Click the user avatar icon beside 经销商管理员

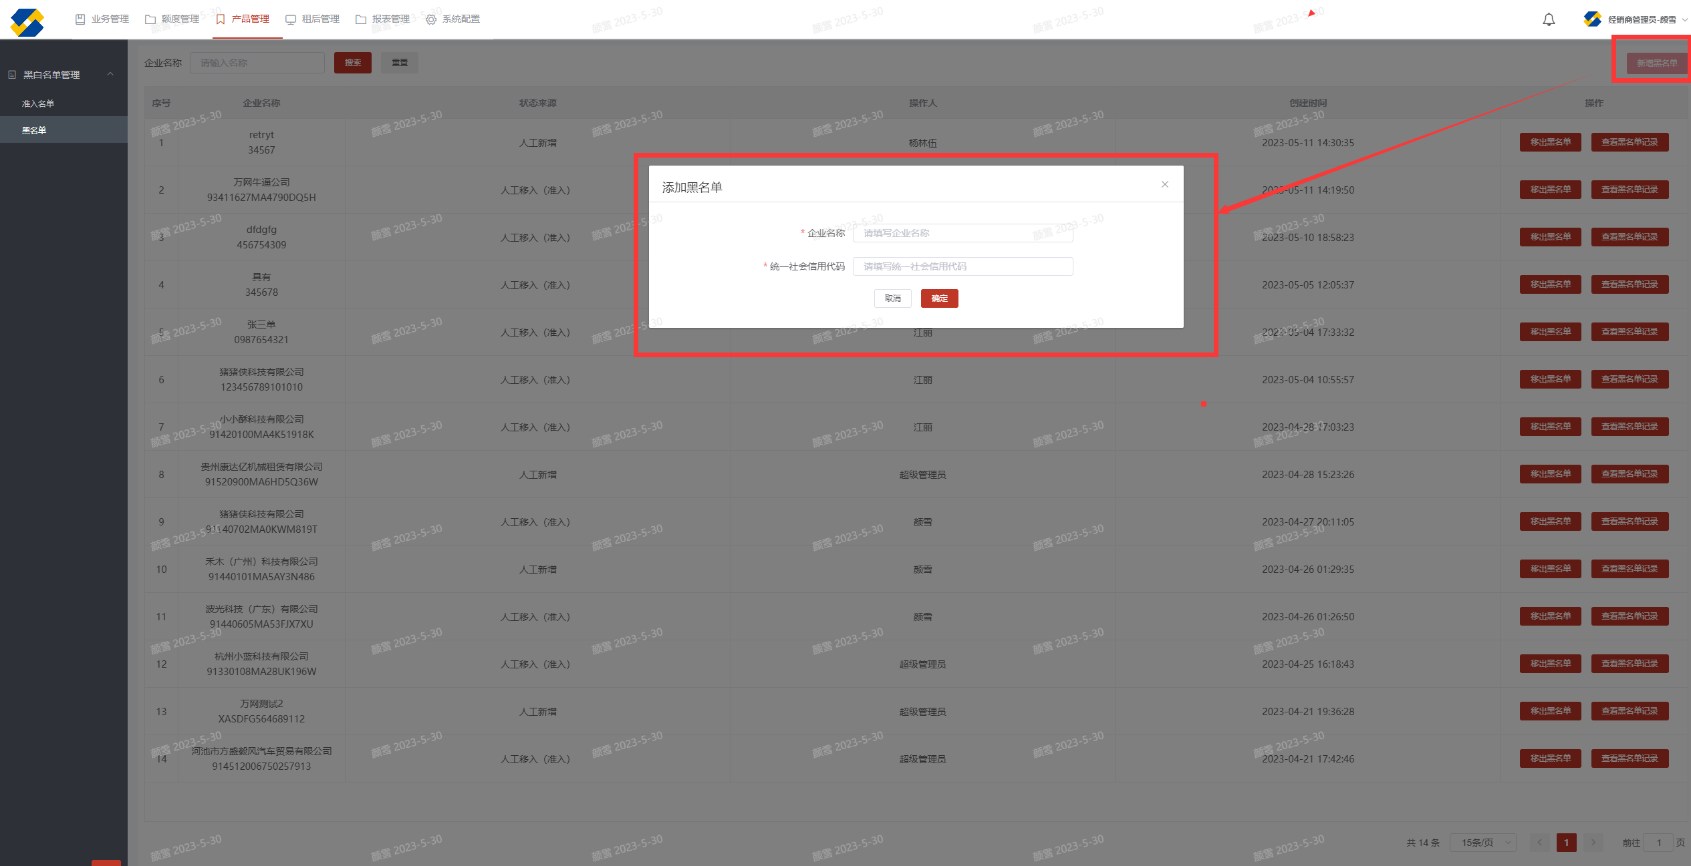[x=1592, y=19]
